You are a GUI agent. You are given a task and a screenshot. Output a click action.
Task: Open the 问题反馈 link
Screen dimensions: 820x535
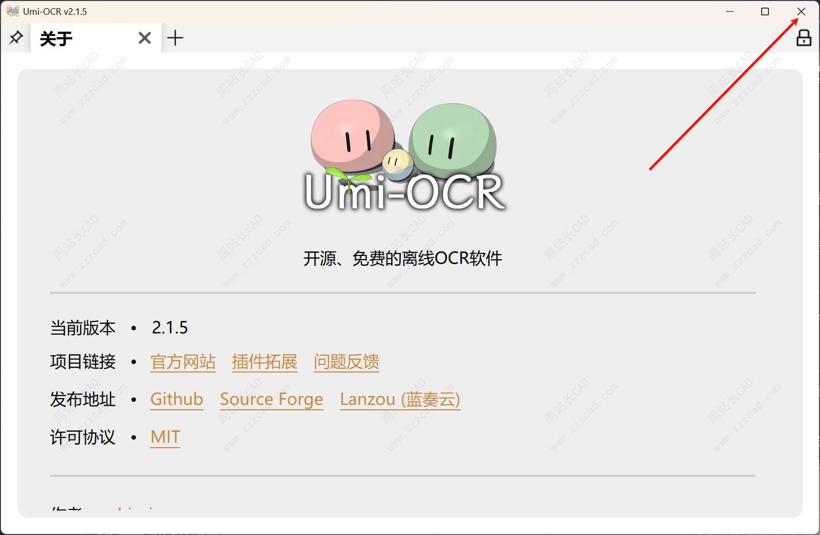[347, 362]
